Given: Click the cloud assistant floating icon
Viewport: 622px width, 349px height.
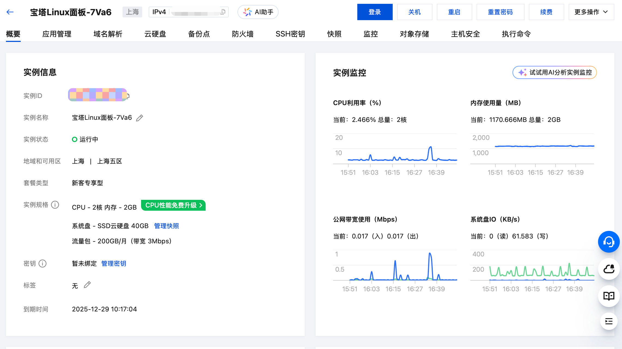Looking at the screenshot, I should point(608,269).
